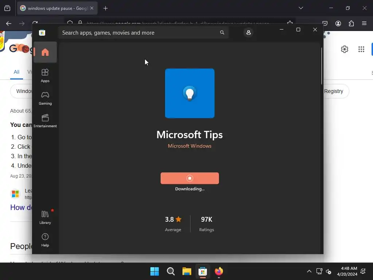Open Firefox extensions puzzle icon
The height and width of the screenshot is (280, 373).
coord(351,23)
